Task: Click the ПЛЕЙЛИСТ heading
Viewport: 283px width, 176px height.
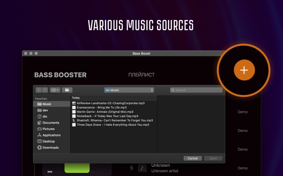Action: (141, 75)
